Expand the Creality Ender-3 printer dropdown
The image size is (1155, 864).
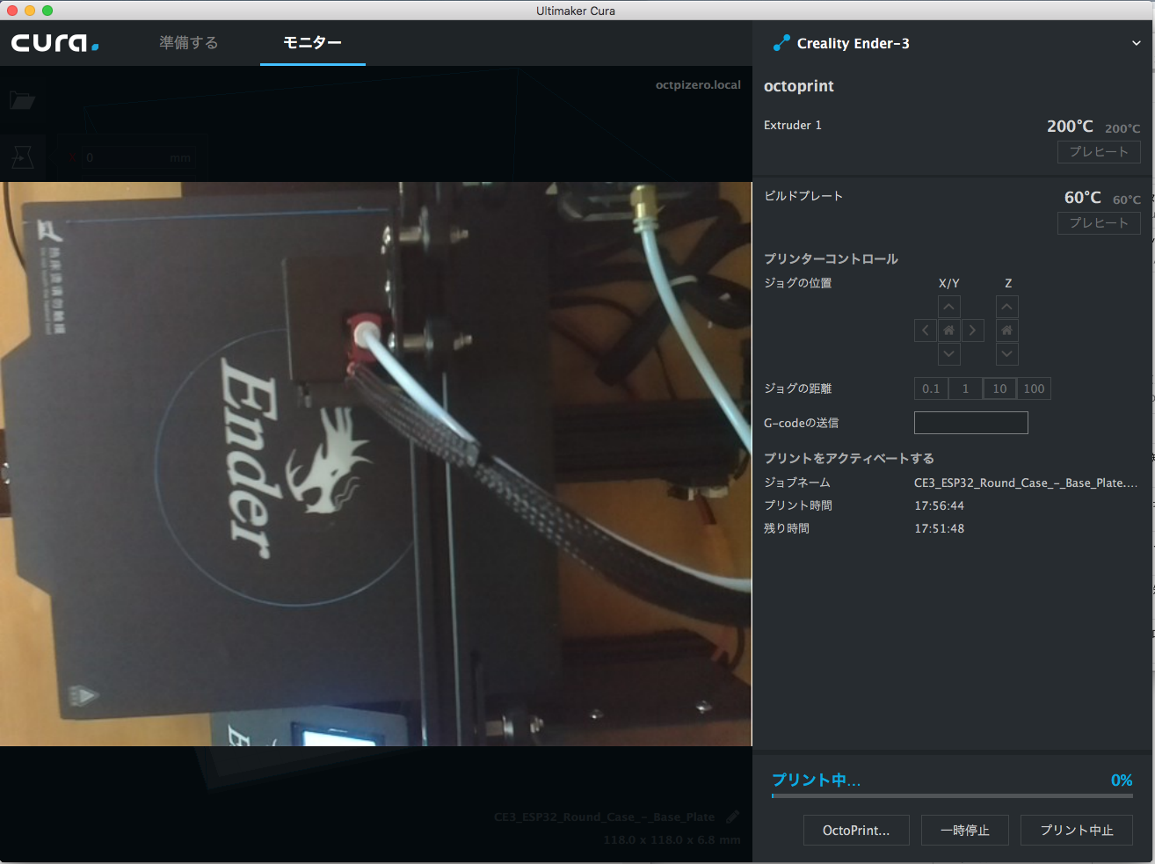(1136, 42)
